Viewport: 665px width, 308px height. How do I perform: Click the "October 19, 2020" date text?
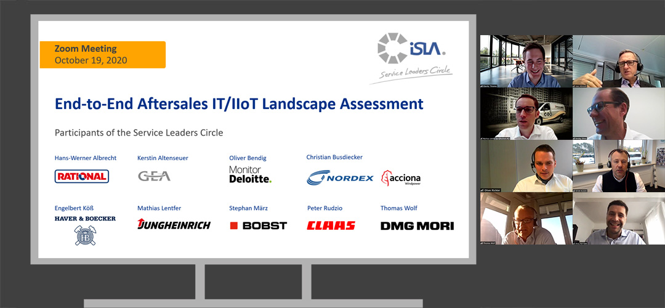tap(91, 60)
